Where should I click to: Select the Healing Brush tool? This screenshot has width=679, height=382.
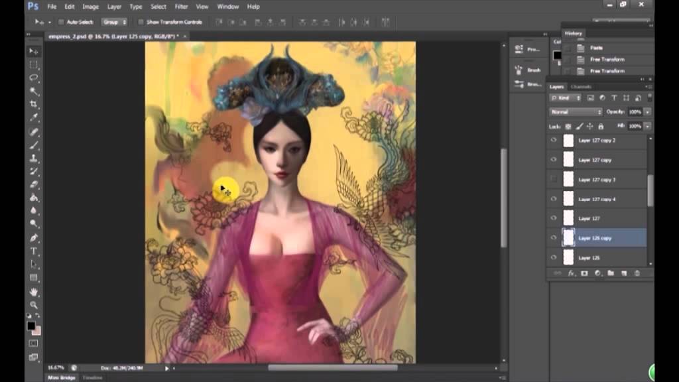coord(34,132)
